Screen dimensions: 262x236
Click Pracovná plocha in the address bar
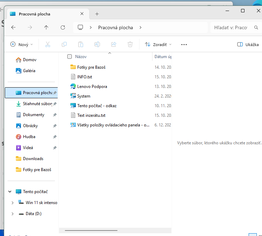click(115, 27)
